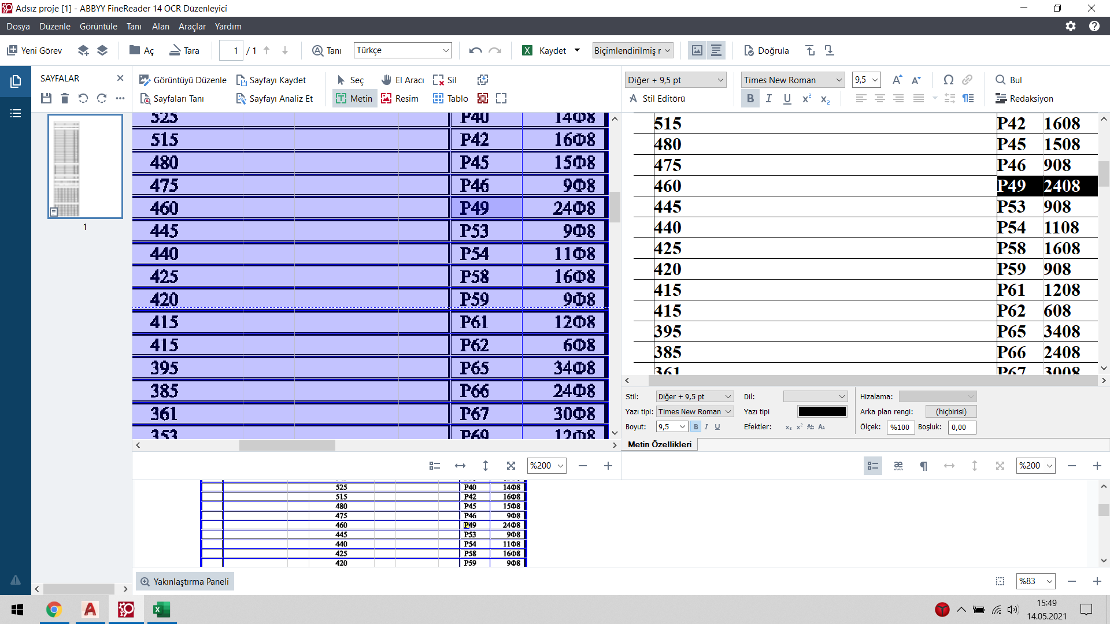Rotate page left in Sayfalar panel
1110x624 pixels.
(83, 99)
